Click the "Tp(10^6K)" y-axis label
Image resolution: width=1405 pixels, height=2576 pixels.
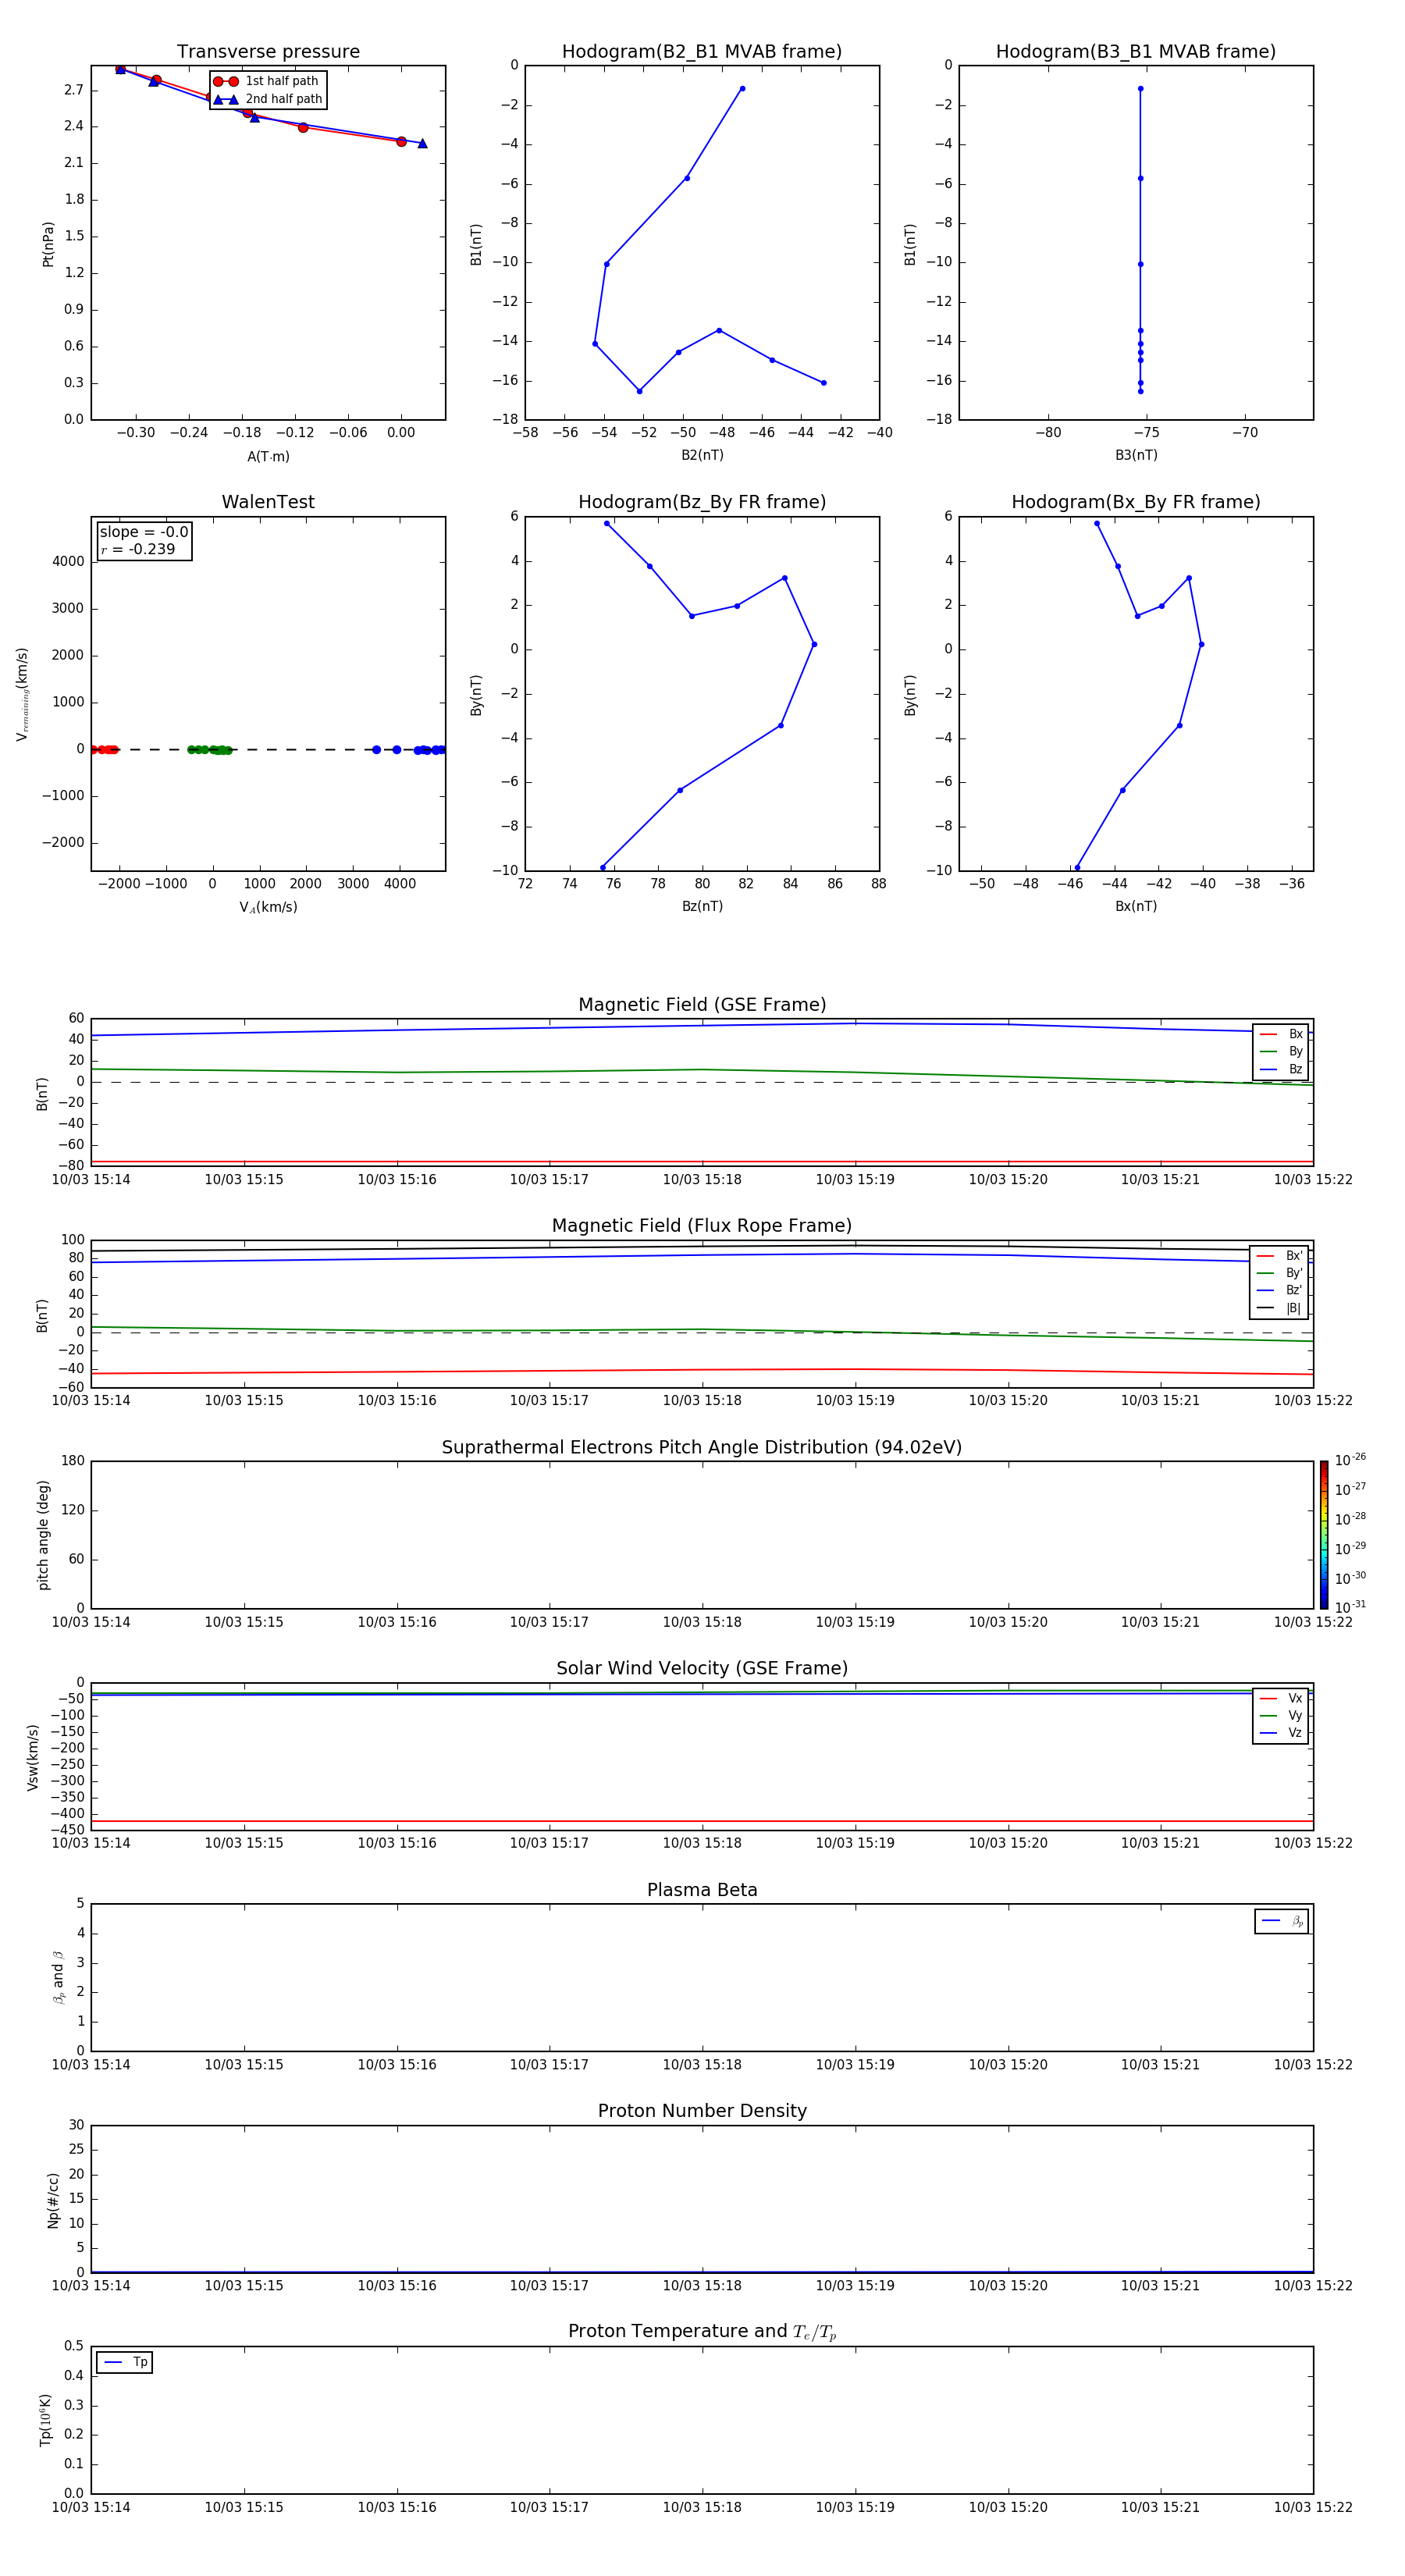tap(46, 2420)
